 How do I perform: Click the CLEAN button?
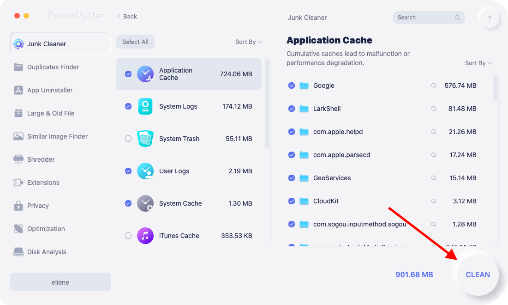click(x=478, y=275)
